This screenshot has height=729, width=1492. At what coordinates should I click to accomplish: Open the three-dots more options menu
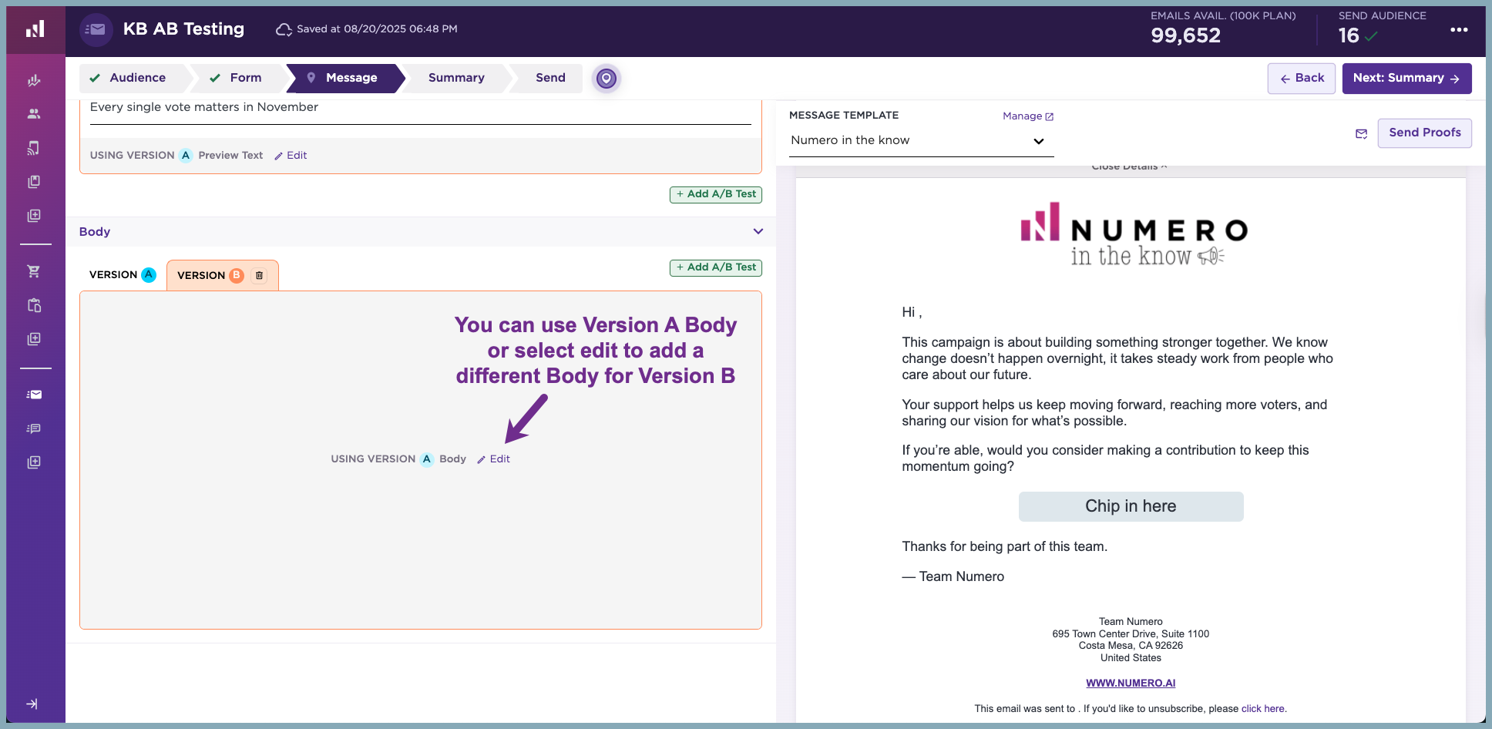tap(1459, 29)
